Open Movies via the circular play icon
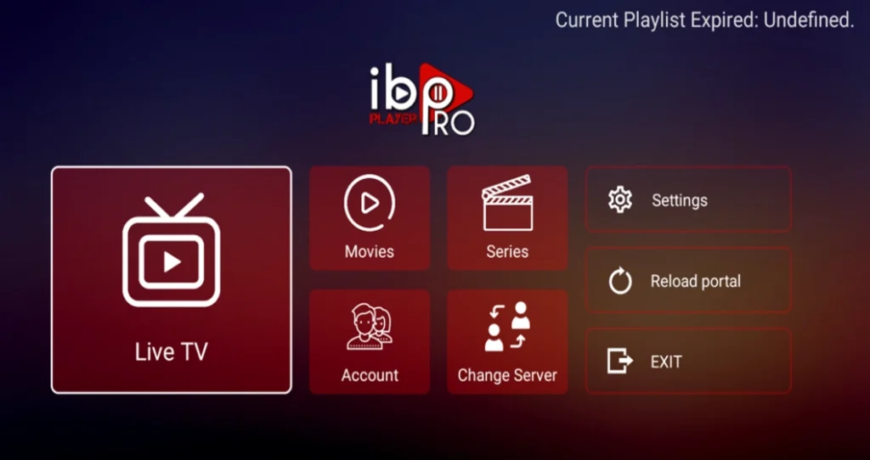The image size is (870, 460). (x=369, y=204)
